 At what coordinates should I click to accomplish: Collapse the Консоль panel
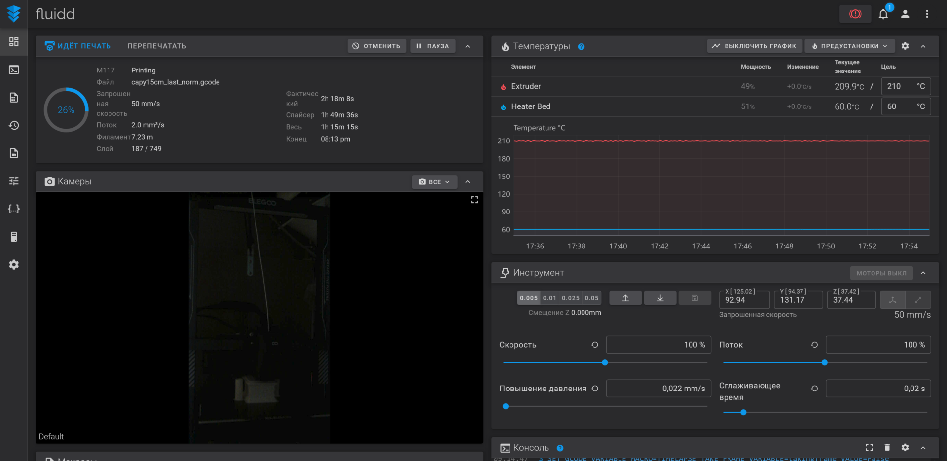[923, 447]
